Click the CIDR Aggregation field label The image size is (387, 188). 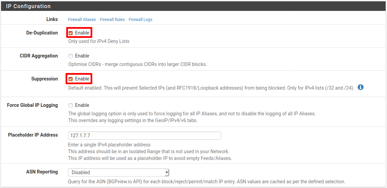coord(39,56)
